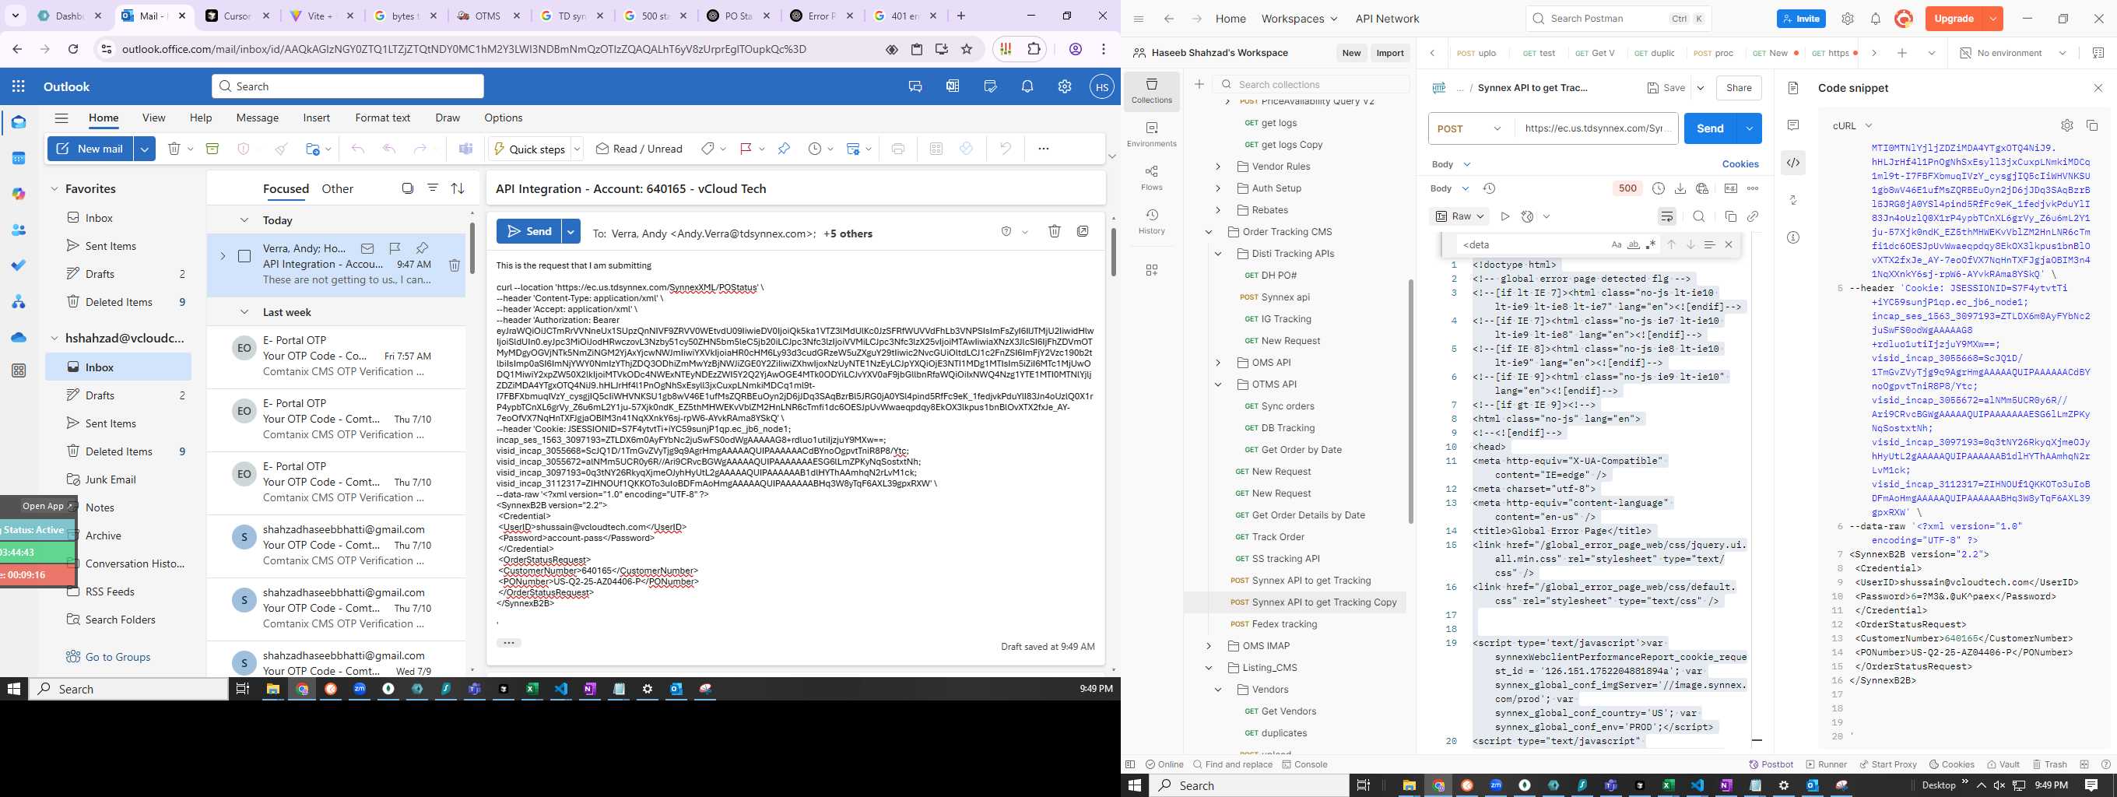Open the message list filter icon

pos(432,188)
